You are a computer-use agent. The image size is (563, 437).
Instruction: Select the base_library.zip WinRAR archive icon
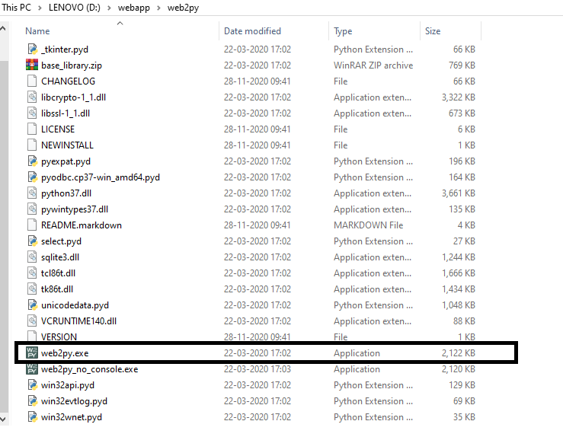pyautogui.click(x=32, y=65)
